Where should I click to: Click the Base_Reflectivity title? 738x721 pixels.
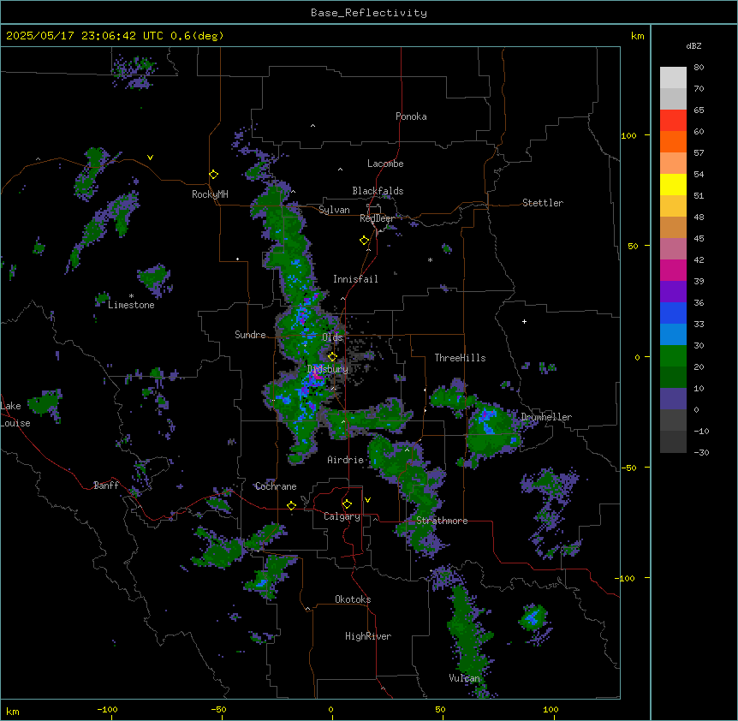369,13
